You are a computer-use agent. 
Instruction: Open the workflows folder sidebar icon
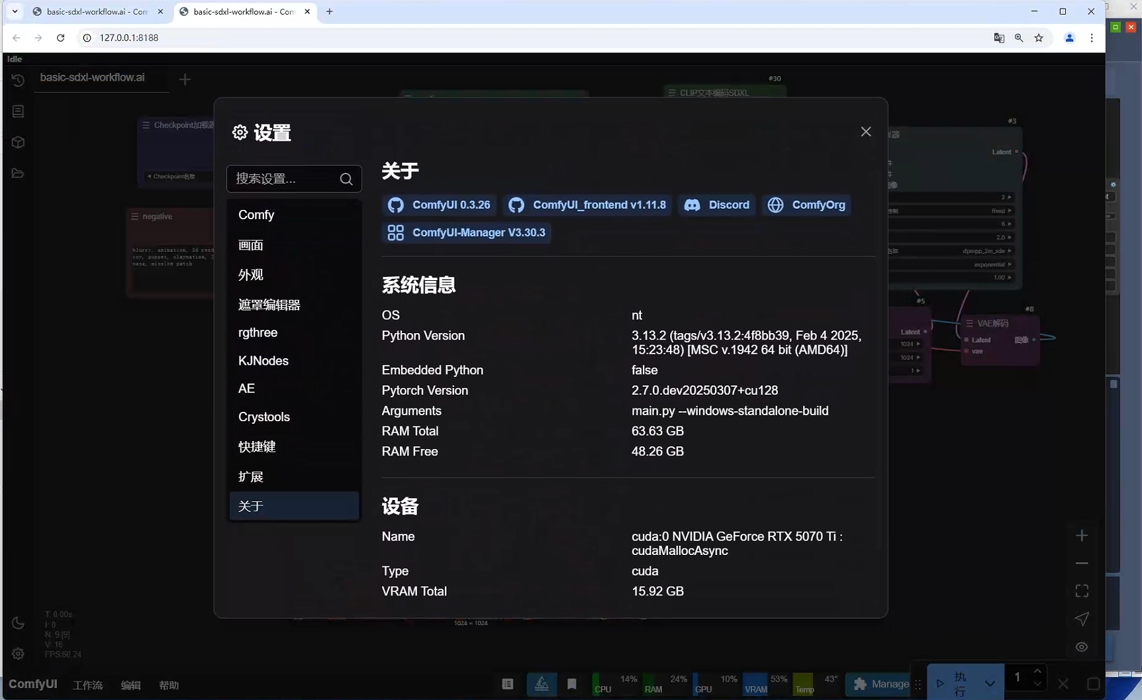click(x=18, y=174)
